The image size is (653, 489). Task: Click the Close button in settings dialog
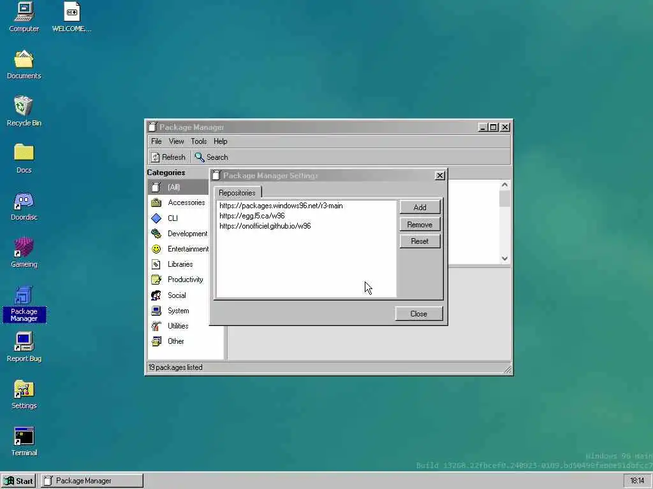pos(418,314)
